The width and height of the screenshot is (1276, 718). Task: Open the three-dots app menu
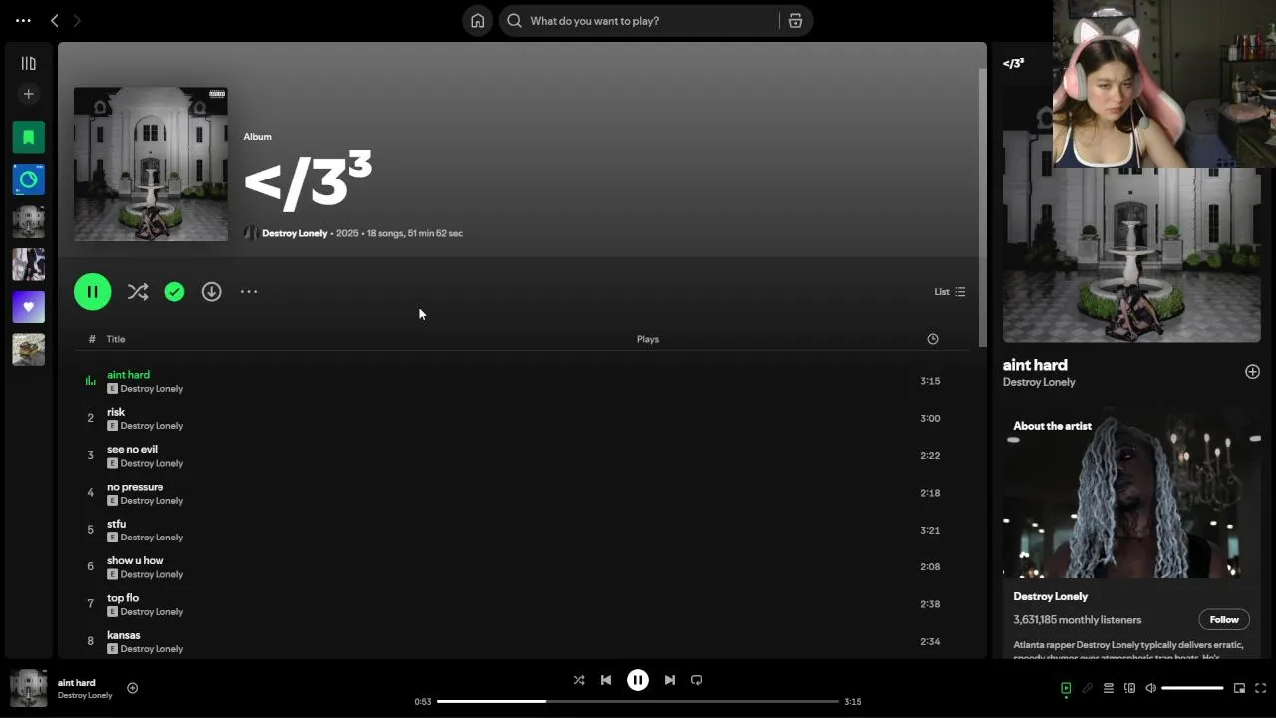(x=23, y=20)
